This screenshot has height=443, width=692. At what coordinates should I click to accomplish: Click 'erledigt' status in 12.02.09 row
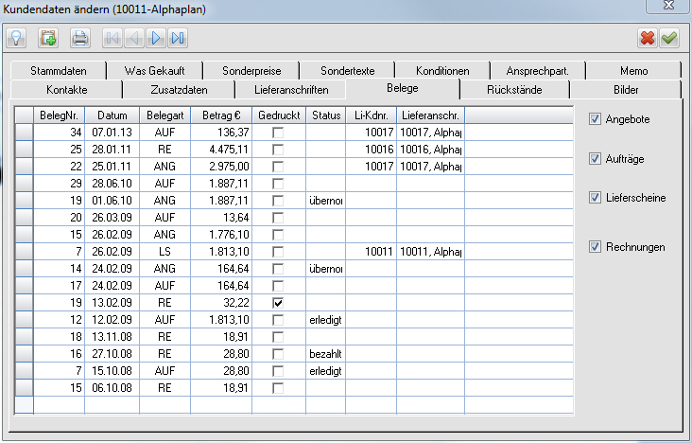(x=326, y=320)
